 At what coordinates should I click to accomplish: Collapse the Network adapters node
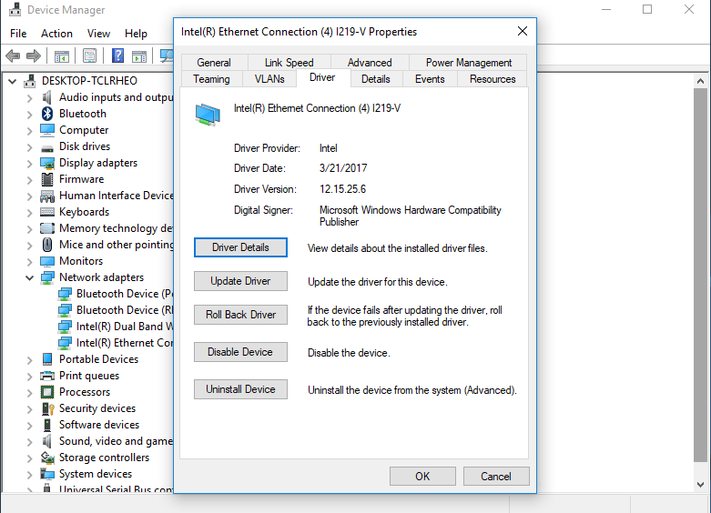29,277
